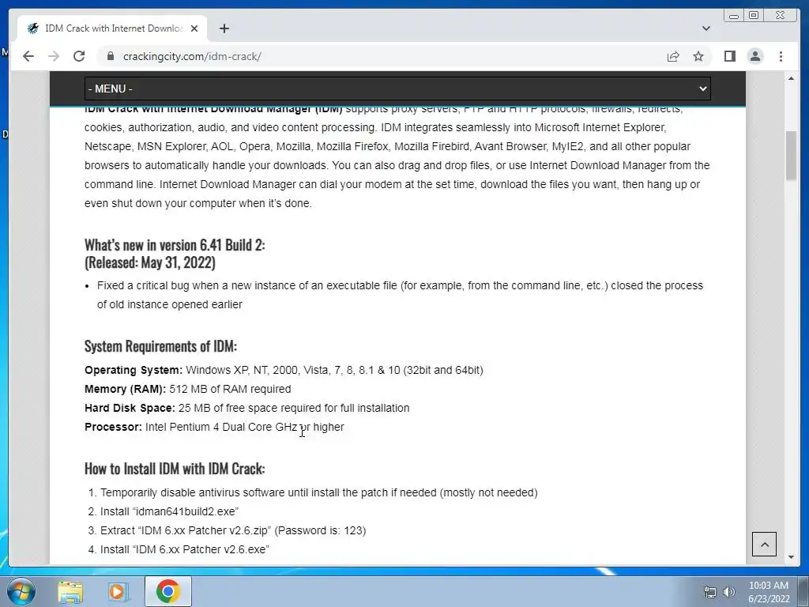Open the taskbar clock showing 10:03 AM
The width and height of the screenshot is (809, 607).
(769, 592)
